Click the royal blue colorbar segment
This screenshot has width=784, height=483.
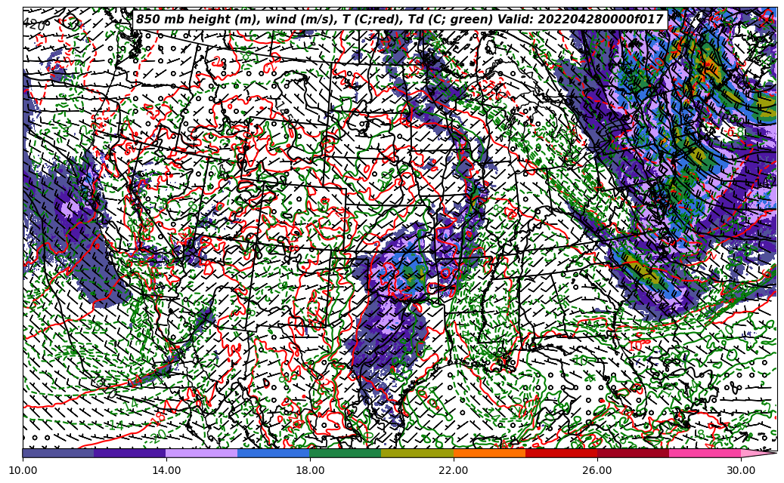coord(273,453)
